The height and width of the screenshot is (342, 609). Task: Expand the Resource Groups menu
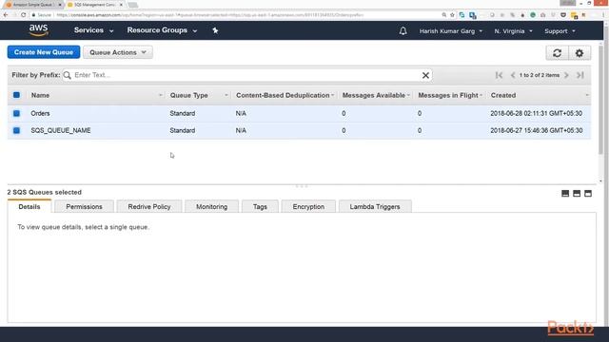tap(162, 30)
